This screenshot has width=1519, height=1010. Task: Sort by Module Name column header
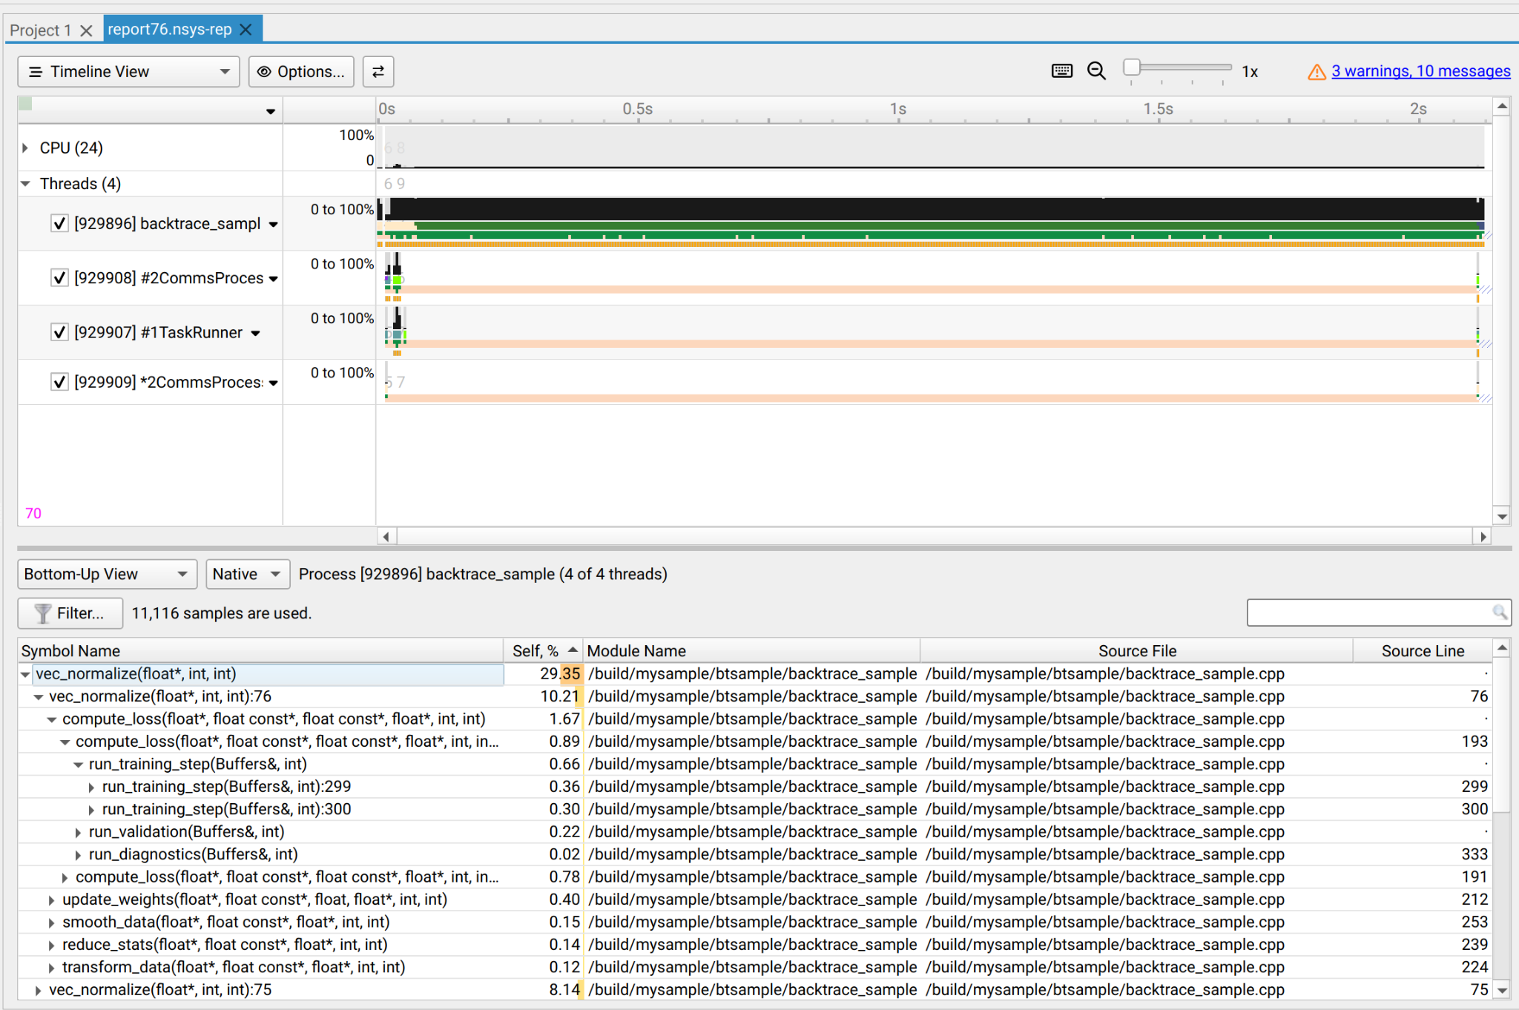[x=751, y=650]
